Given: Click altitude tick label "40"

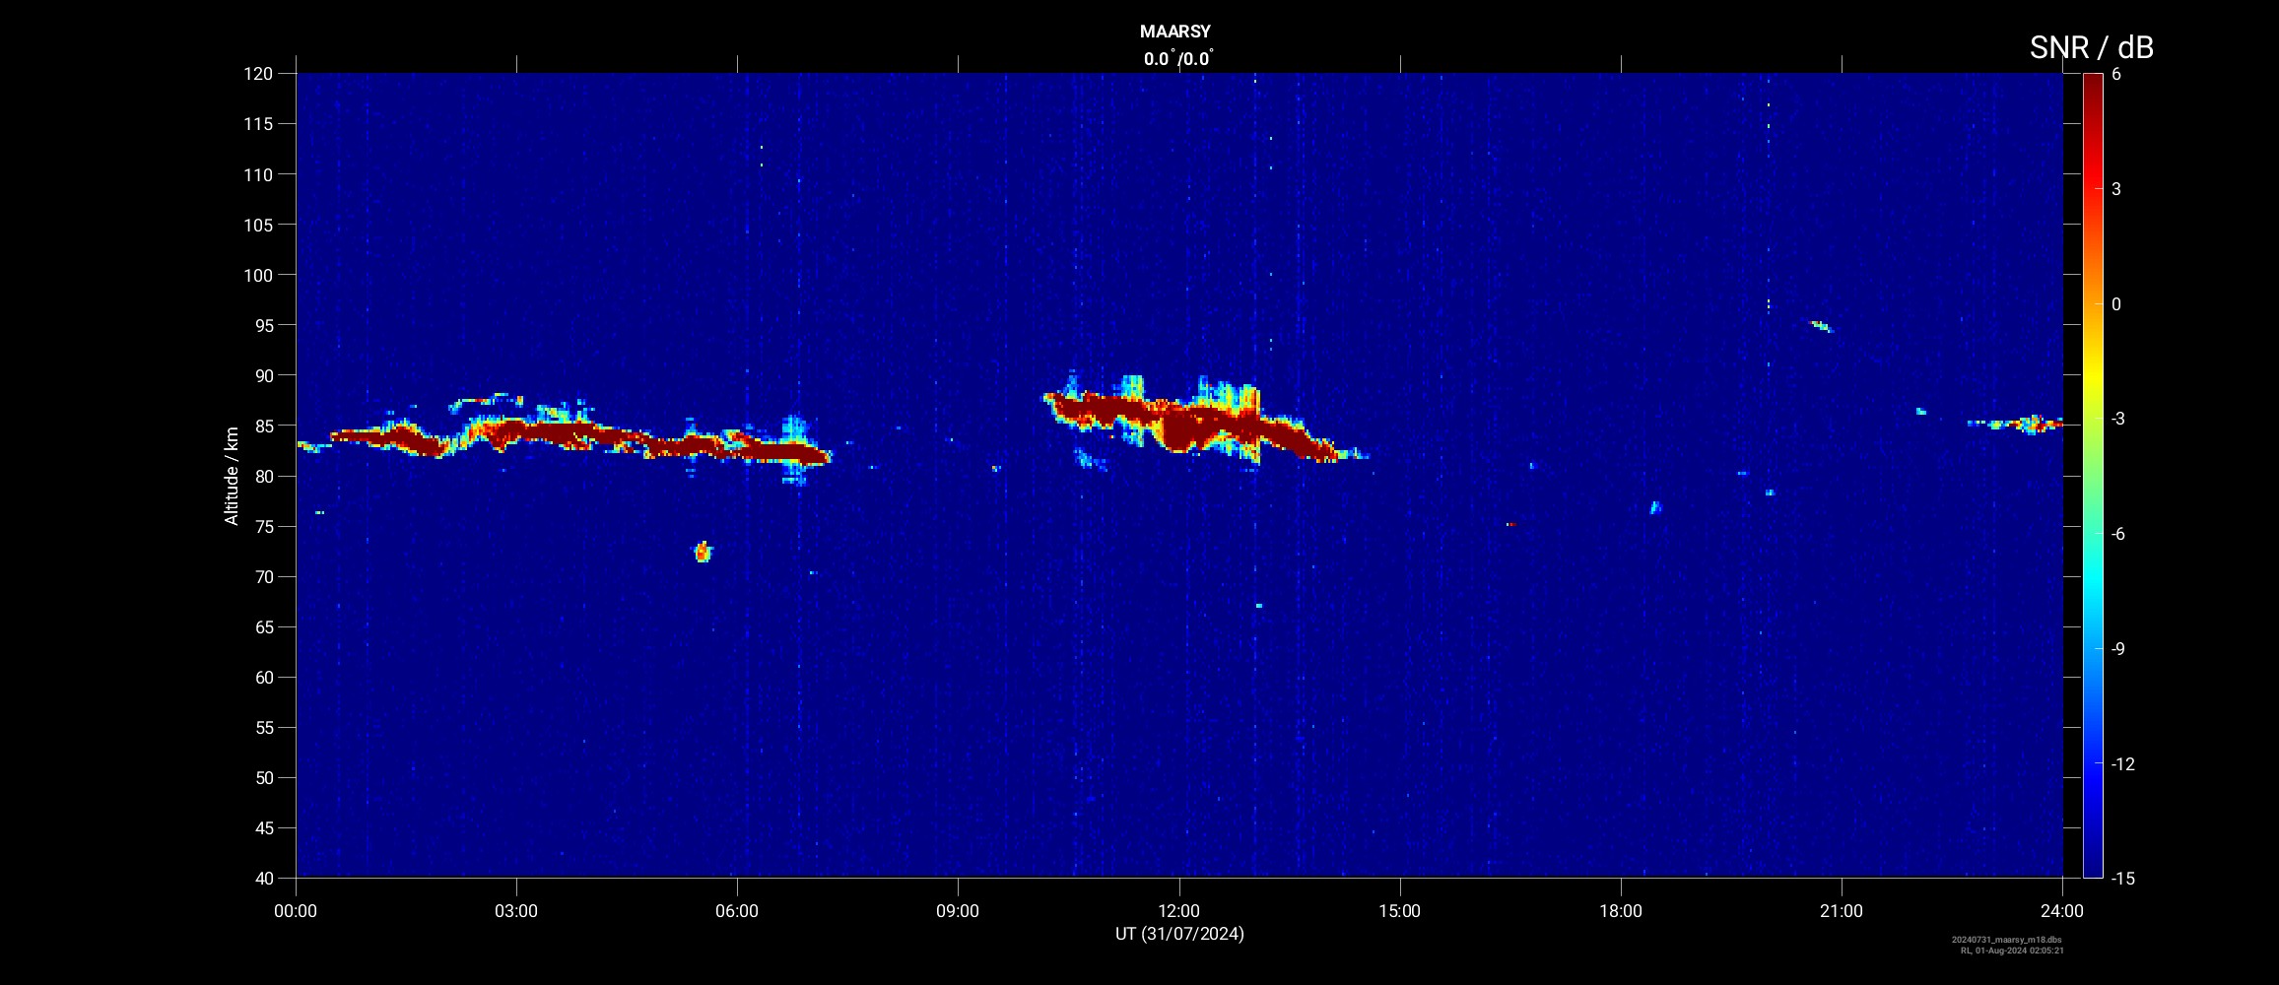Looking at the screenshot, I should (x=263, y=878).
